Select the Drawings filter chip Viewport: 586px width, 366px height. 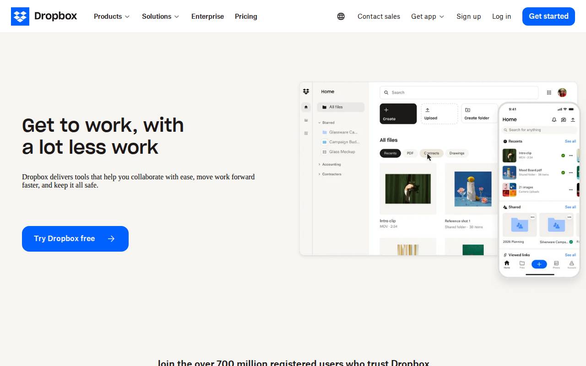pos(457,153)
